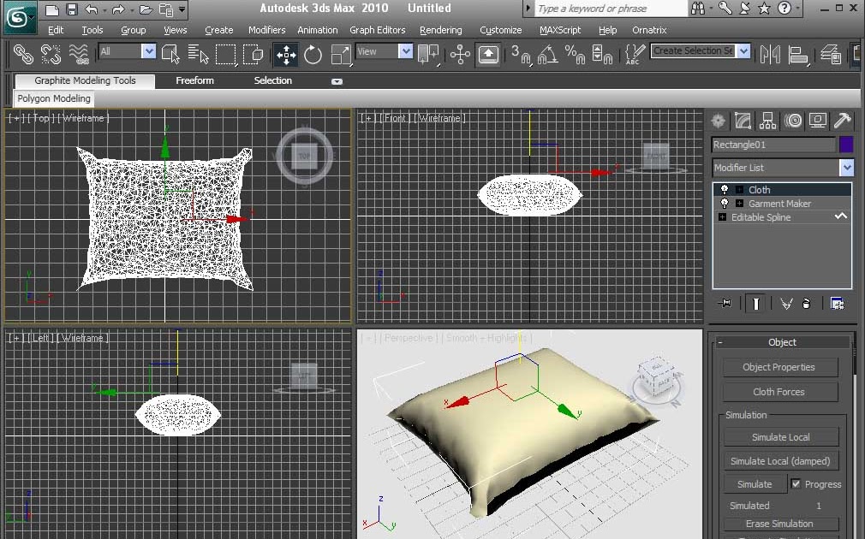Expand the Garment Maker modifier sub-objects
This screenshot has height=539, width=865.
[739, 204]
